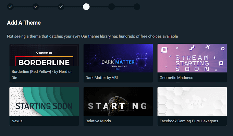Click the last step circle
Viewport: 233px width, 136px height.
click(137, 7)
